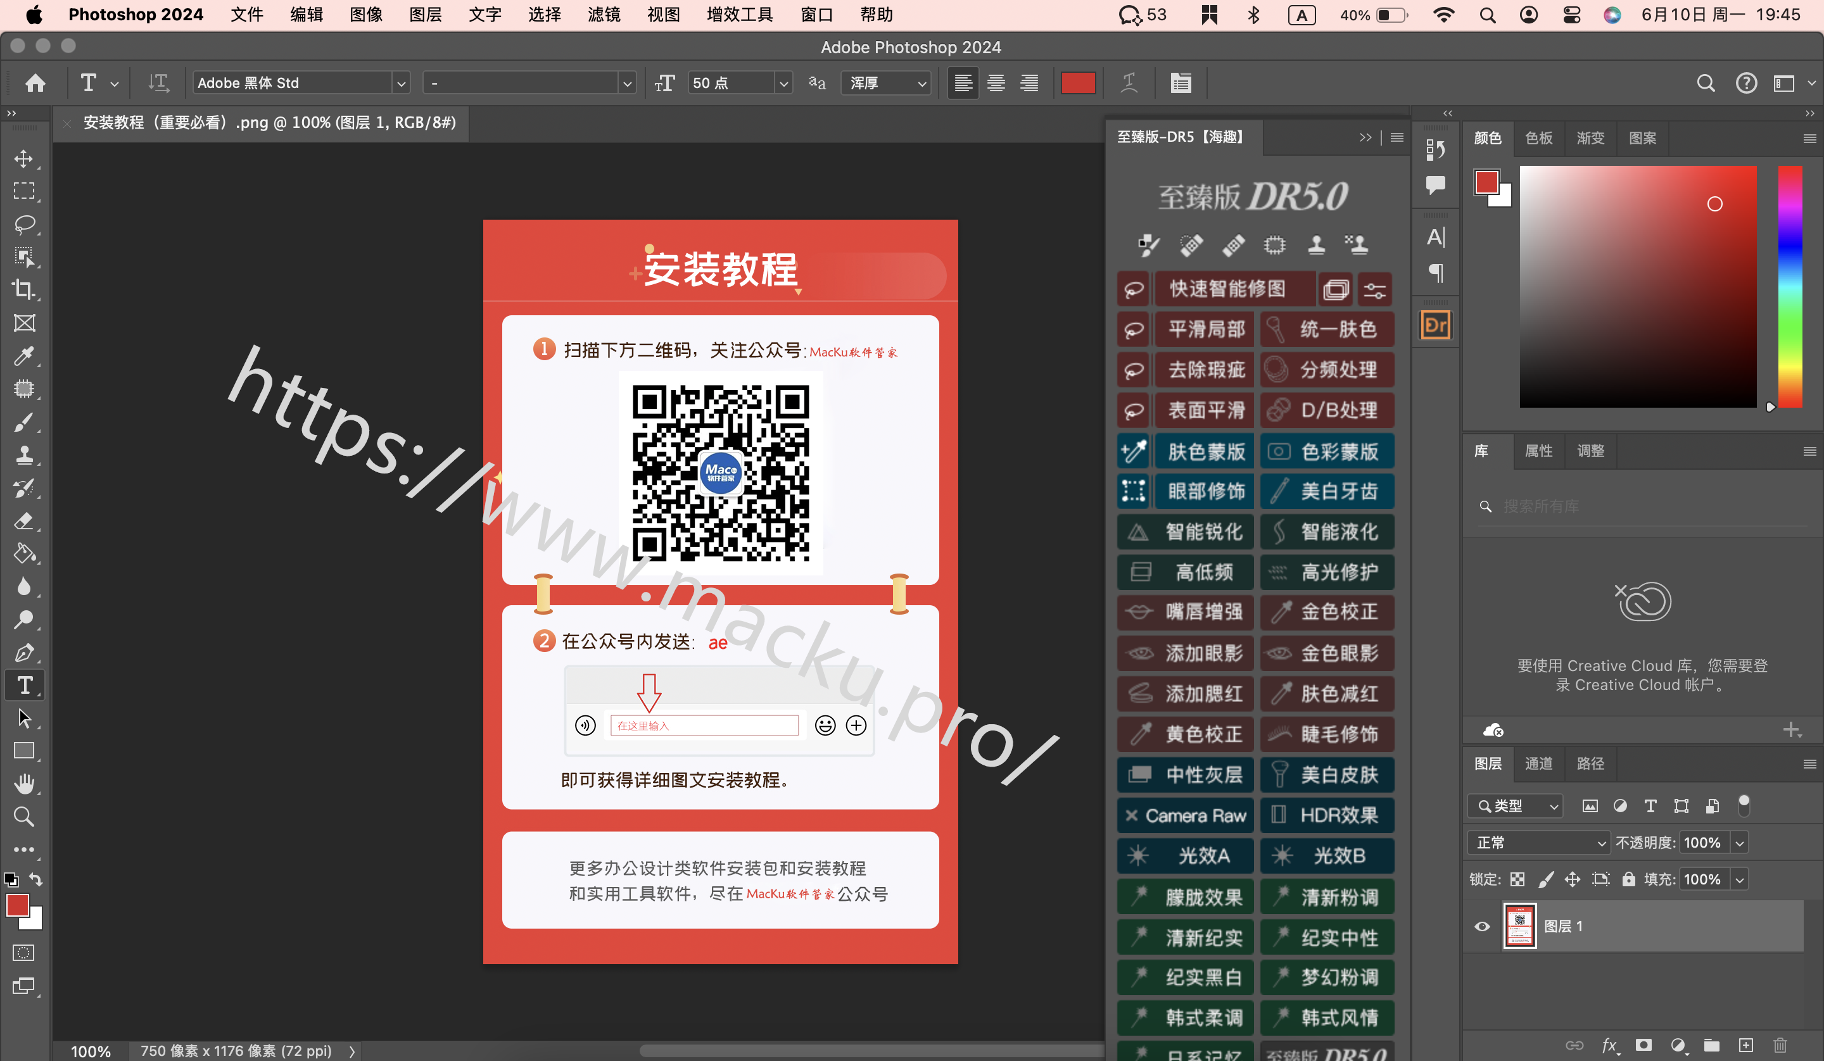The width and height of the screenshot is (1824, 1061).
Task: Toggle text orientation button
Action: pyautogui.click(x=158, y=83)
